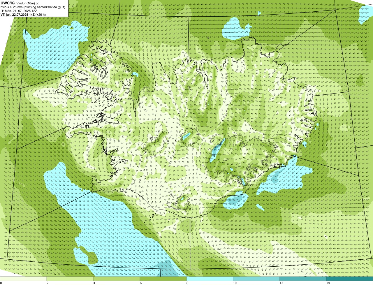The image size is (373, 285).
Task: Click the '2' label on the legend scale
Action: [x=47, y=283]
